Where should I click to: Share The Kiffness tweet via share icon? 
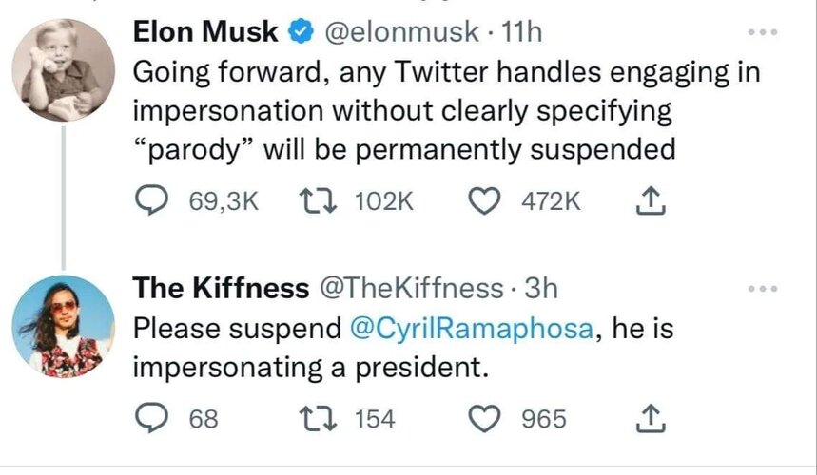(x=651, y=419)
